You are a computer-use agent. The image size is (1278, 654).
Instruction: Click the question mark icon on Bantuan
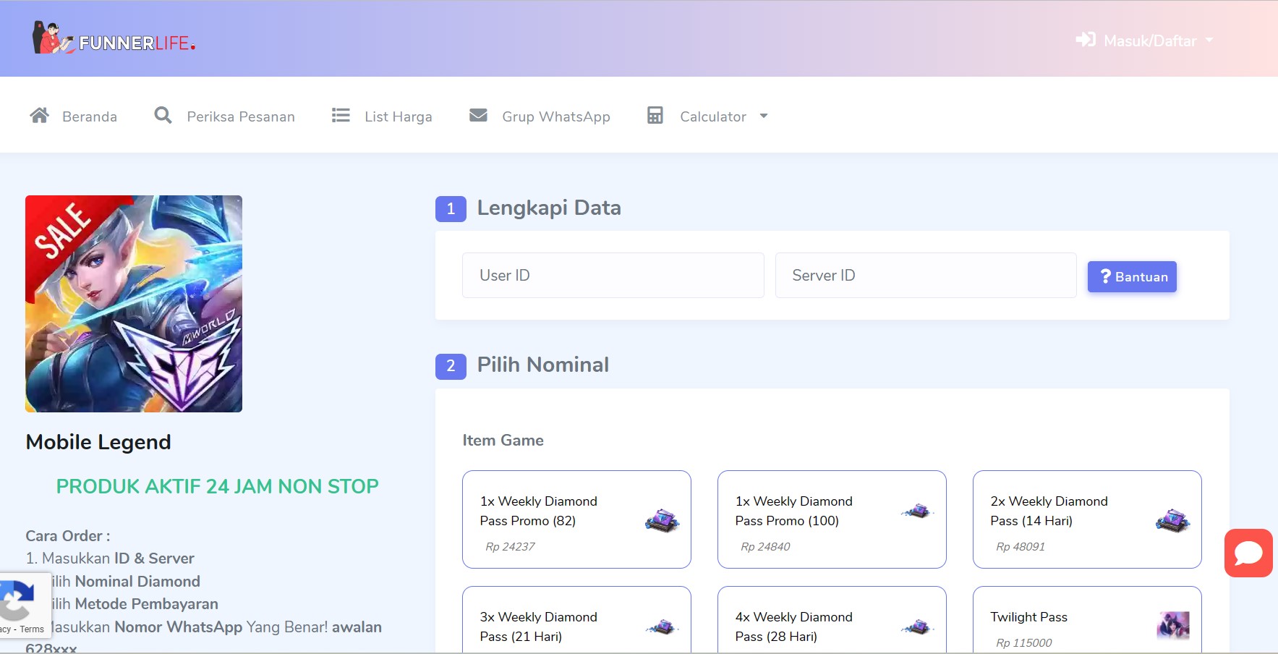pos(1105,276)
